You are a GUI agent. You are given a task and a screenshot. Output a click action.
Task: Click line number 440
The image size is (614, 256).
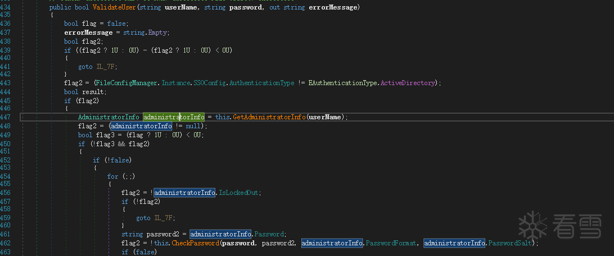[6, 57]
